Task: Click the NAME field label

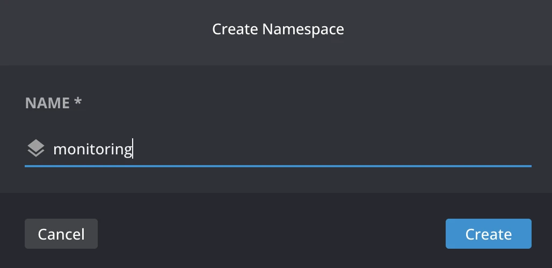Action: click(47, 103)
